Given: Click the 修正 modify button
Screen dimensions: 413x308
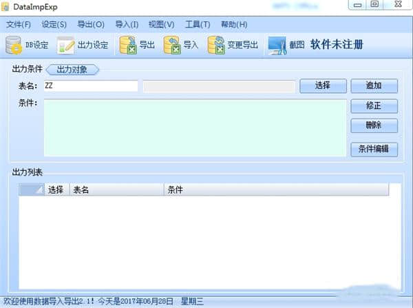Looking at the screenshot, I should [374, 105].
